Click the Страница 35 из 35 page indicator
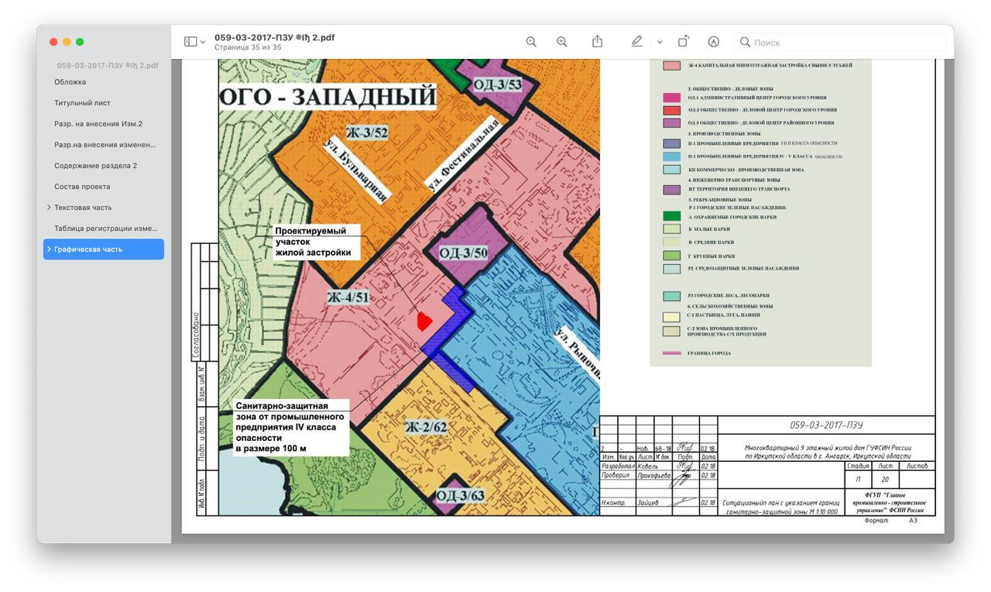This screenshot has width=991, height=592. click(248, 48)
